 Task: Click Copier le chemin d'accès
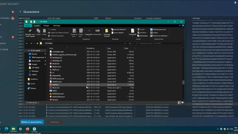pos(58,33)
